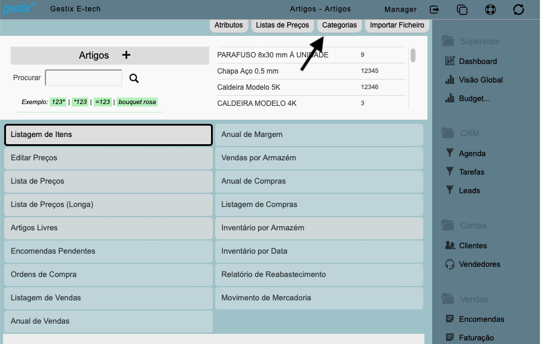
Task: Click the '=123' search example
Action: [102, 102]
